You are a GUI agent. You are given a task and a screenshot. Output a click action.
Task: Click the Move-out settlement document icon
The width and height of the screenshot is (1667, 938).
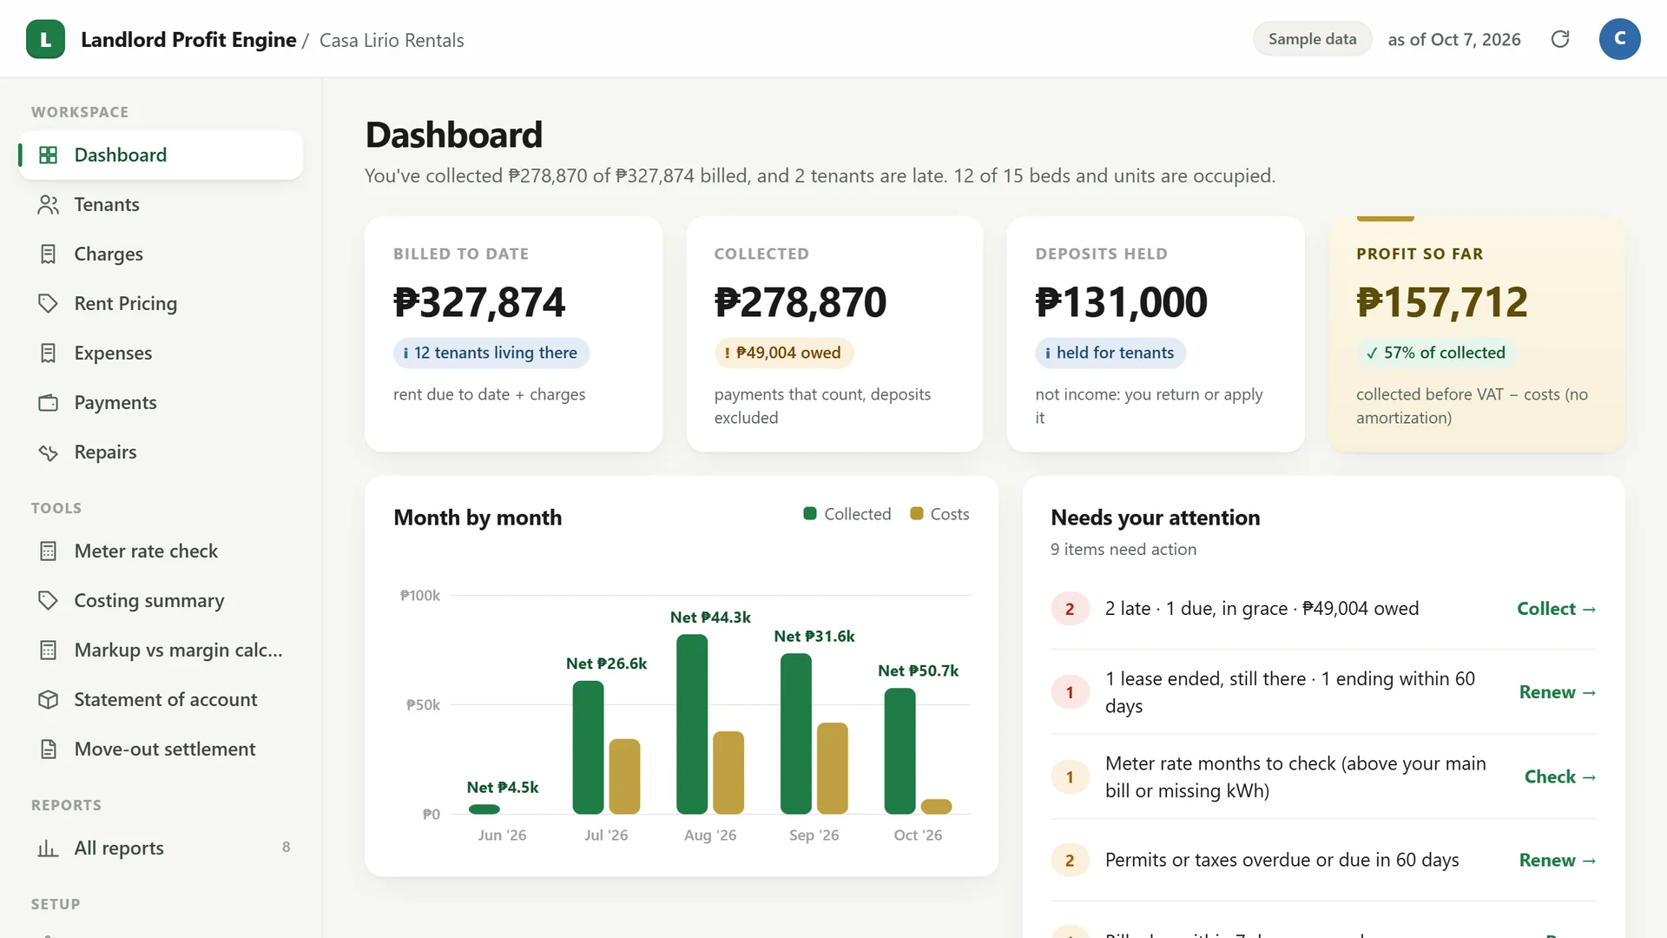point(49,749)
